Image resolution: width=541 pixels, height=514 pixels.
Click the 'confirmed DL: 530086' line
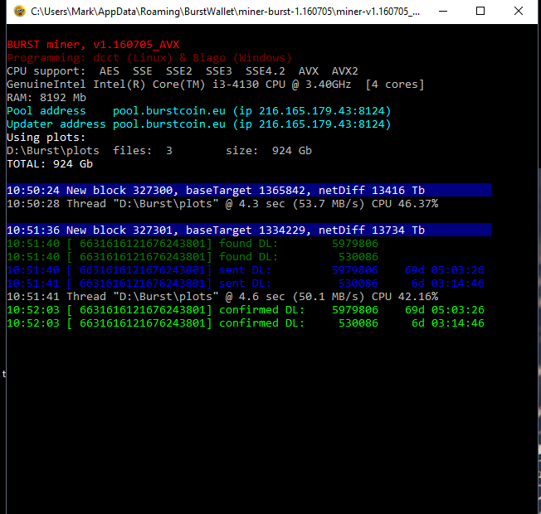(x=246, y=323)
